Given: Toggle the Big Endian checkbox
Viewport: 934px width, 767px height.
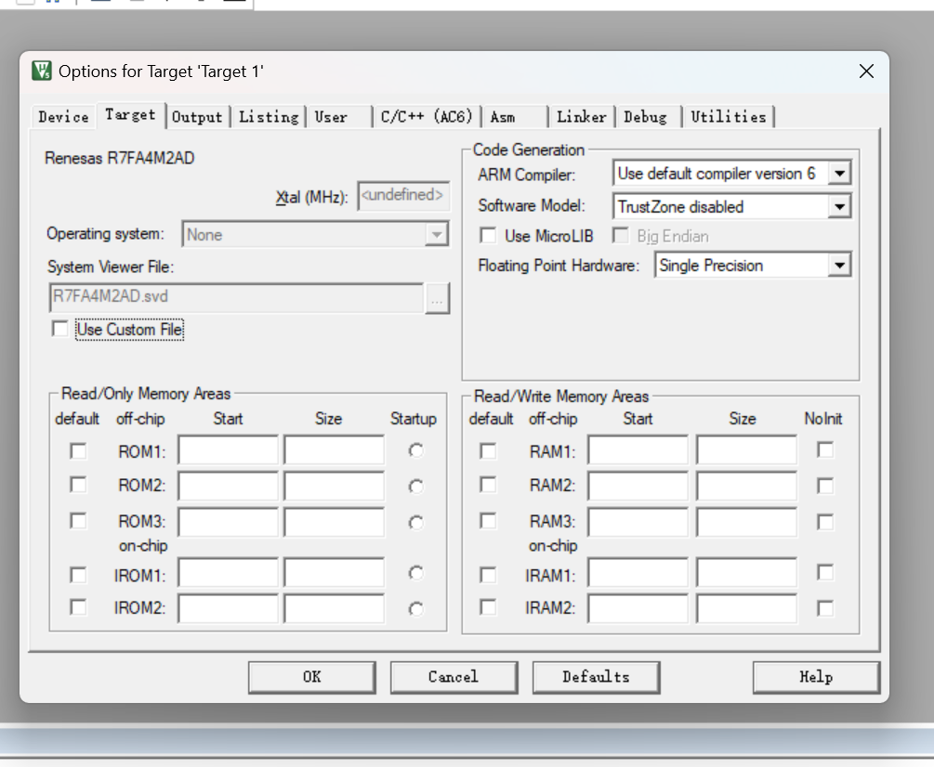Looking at the screenshot, I should [620, 236].
